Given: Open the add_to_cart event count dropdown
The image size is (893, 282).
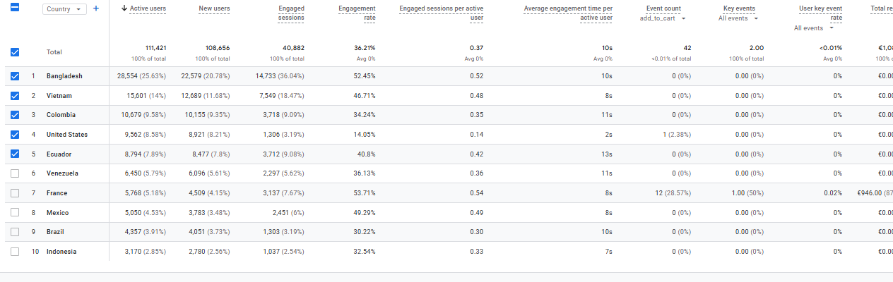Looking at the screenshot, I should (663, 18).
